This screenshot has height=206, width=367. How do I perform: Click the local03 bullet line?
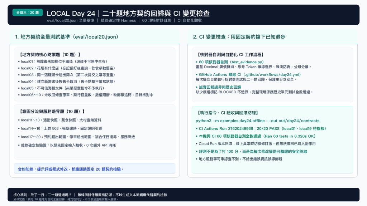pos(66,75)
